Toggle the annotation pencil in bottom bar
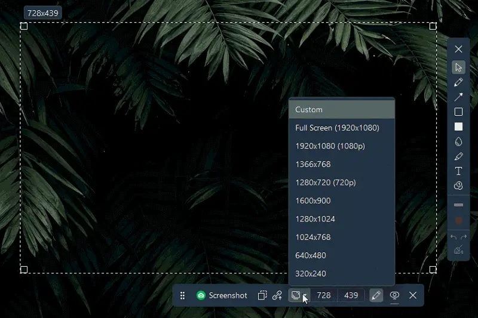 (x=376, y=295)
